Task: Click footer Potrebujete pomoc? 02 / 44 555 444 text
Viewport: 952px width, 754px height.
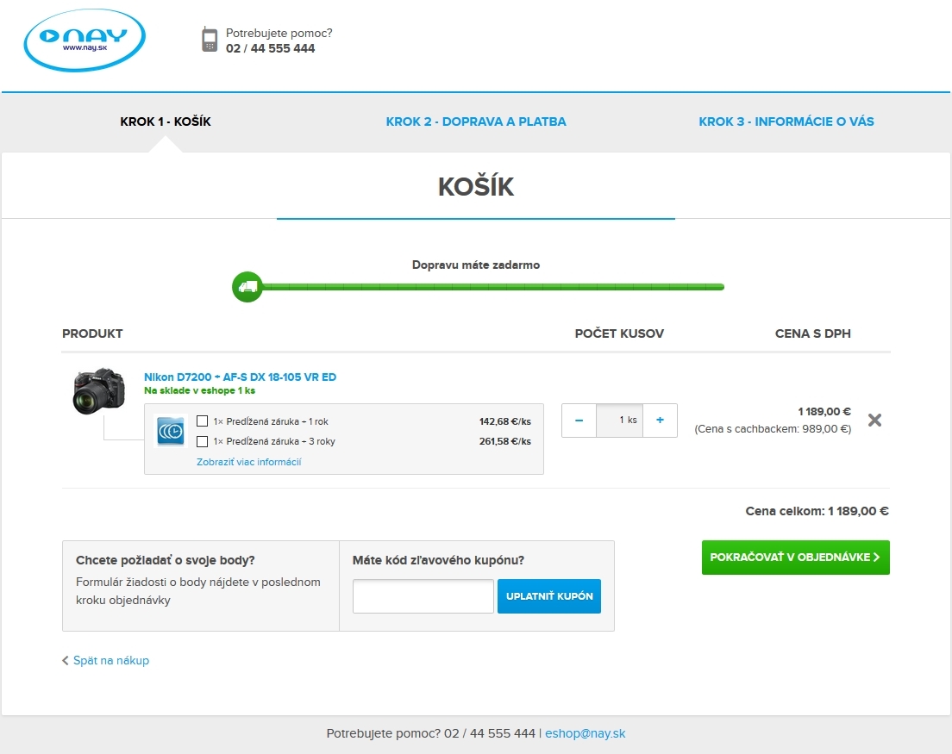Action: tap(431, 732)
